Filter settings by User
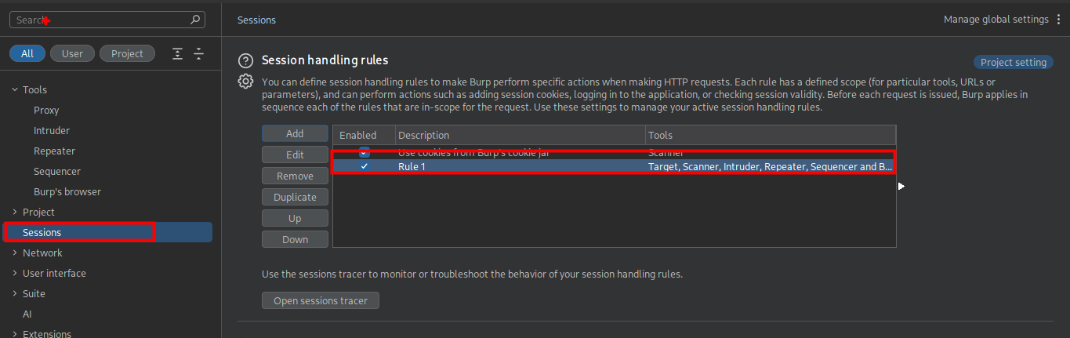 click(x=72, y=53)
